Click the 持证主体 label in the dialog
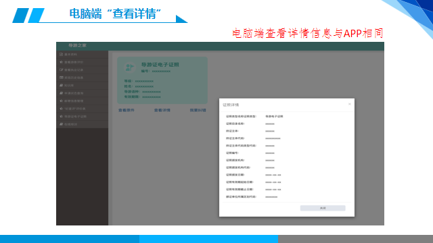This screenshot has height=243, width=433. 233,131
